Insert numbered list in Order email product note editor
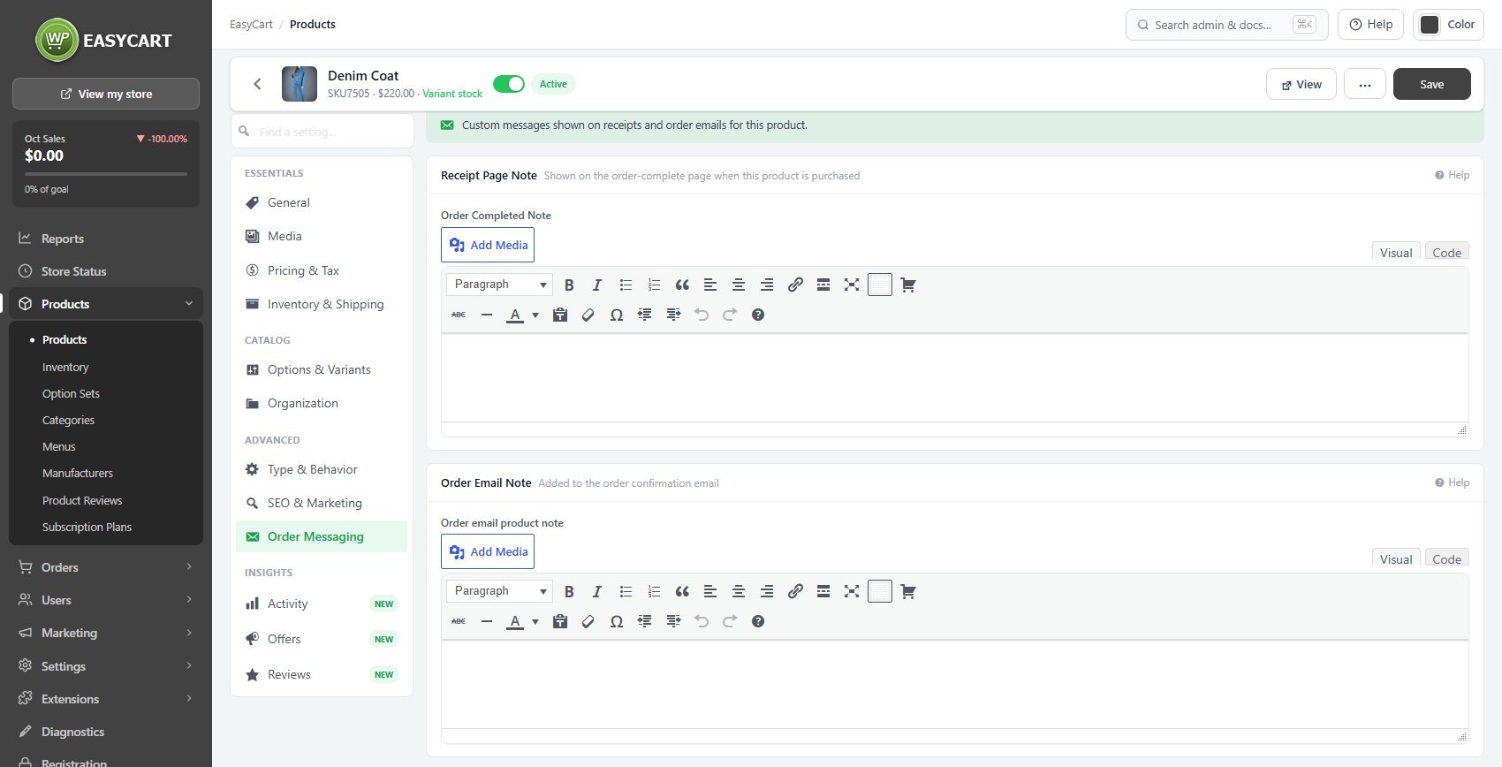Viewport: 1502px width, 767px height. [654, 591]
